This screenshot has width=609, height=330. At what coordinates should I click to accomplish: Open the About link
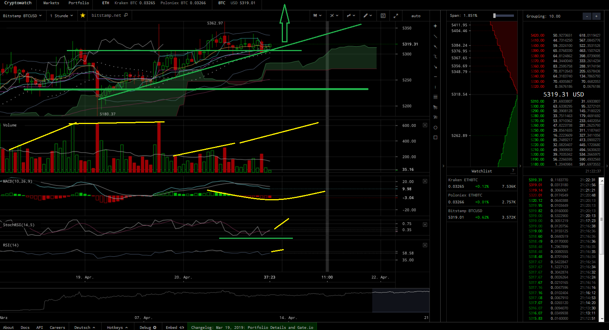8,327
